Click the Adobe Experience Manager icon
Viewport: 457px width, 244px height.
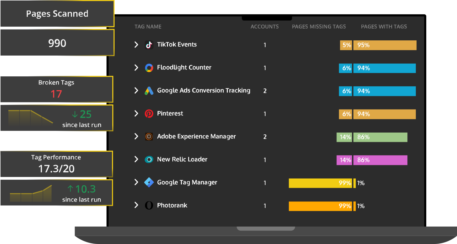(149, 137)
